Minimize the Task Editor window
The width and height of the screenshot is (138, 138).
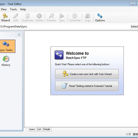(133, 4)
